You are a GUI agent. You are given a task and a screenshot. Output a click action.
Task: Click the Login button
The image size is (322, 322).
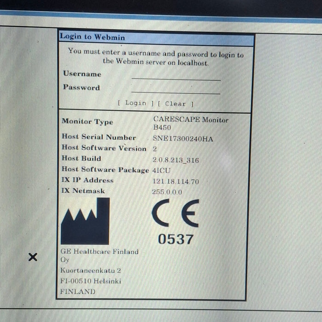pos(136,103)
